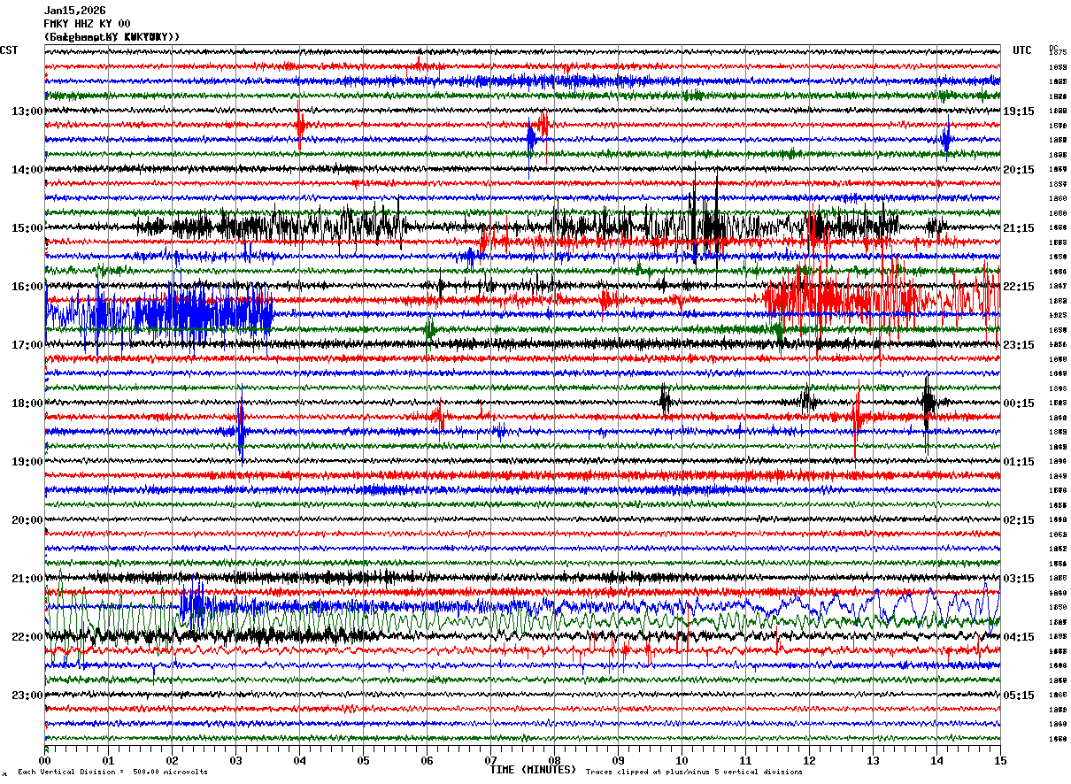Viewport: 1071px width, 784px height.
Task: Click the 21:15 UTC time label
Action: click(x=1019, y=228)
